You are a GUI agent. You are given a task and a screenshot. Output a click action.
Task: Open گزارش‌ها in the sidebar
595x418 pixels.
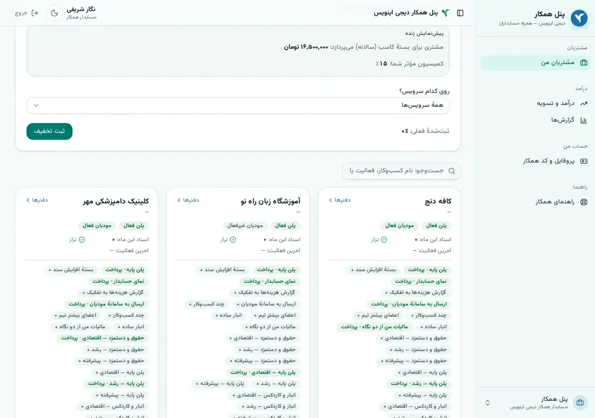535,120
